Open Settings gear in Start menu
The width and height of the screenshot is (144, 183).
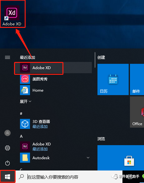[x=7, y=148]
